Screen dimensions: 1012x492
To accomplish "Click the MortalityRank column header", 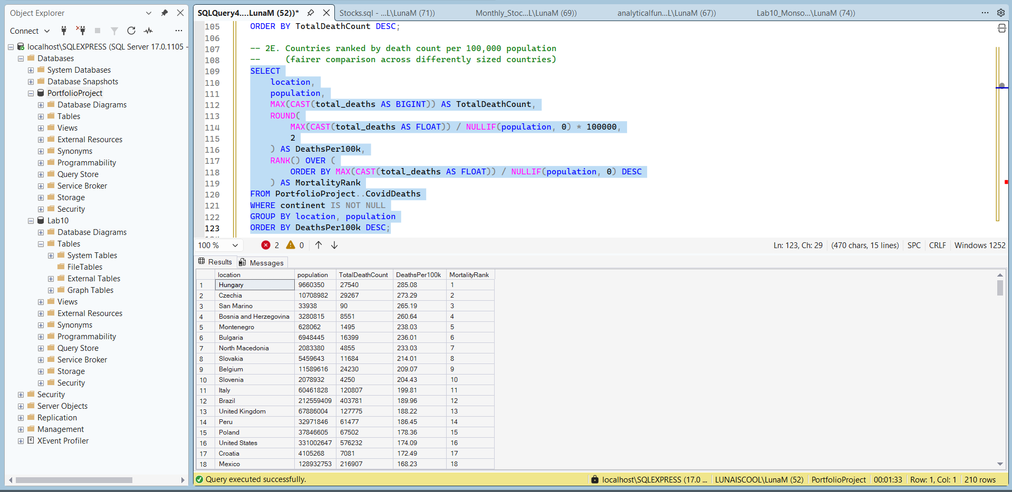I will [469, 274].
